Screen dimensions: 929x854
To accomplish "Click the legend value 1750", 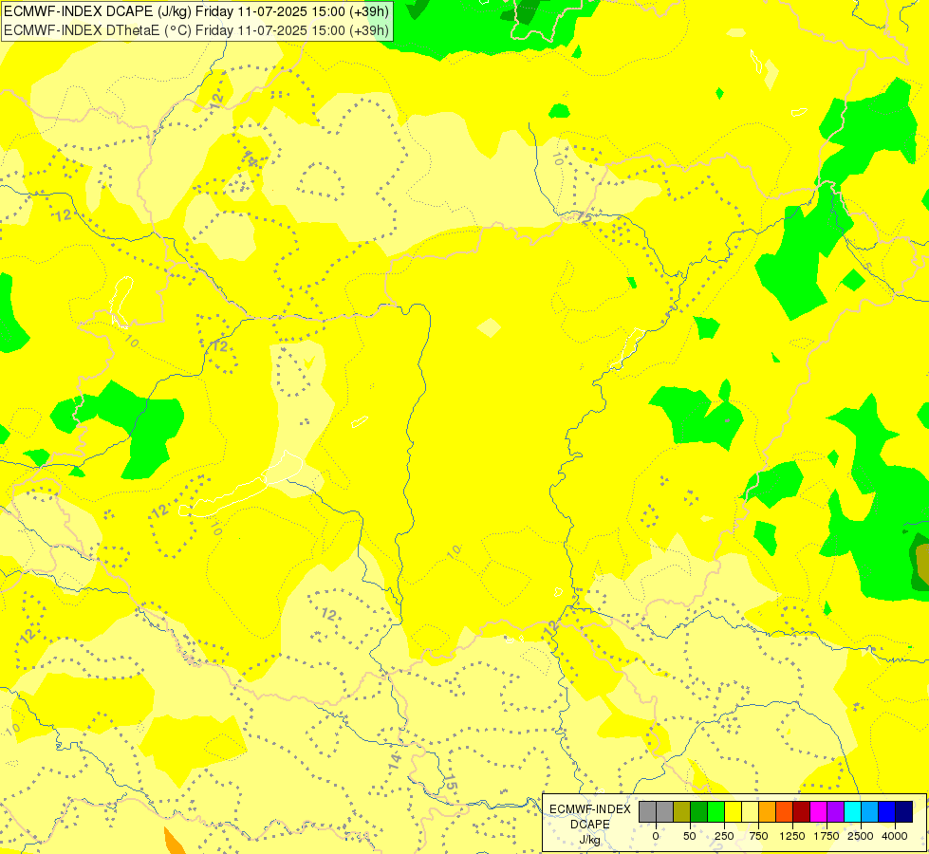I will coord(826,836).
